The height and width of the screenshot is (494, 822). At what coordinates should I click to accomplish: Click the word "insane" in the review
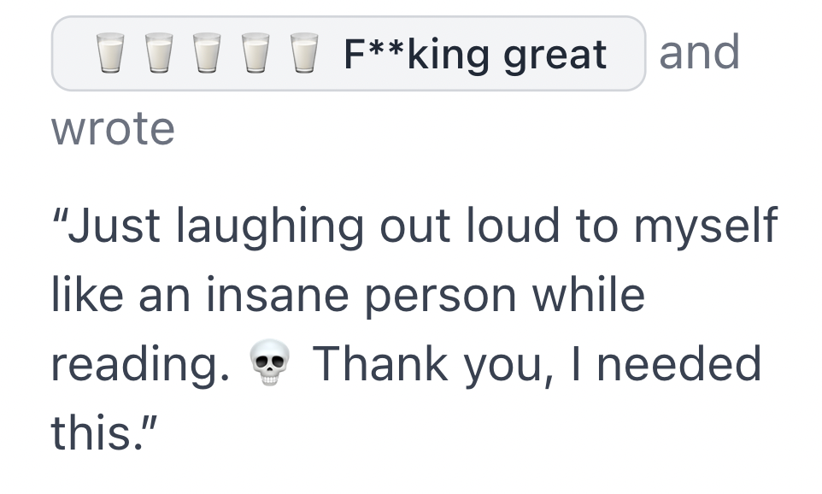point(277,295)
